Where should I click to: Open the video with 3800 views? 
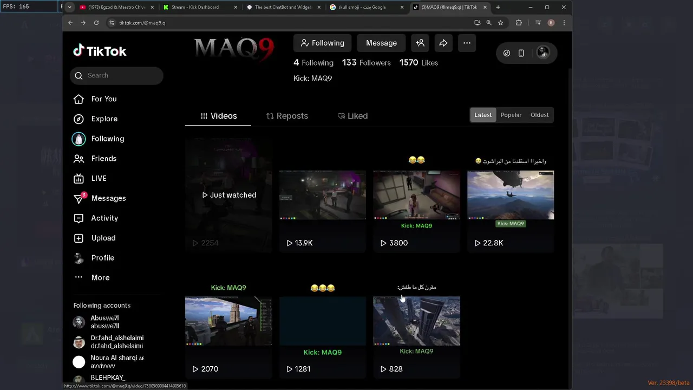[x=416, y=195]
